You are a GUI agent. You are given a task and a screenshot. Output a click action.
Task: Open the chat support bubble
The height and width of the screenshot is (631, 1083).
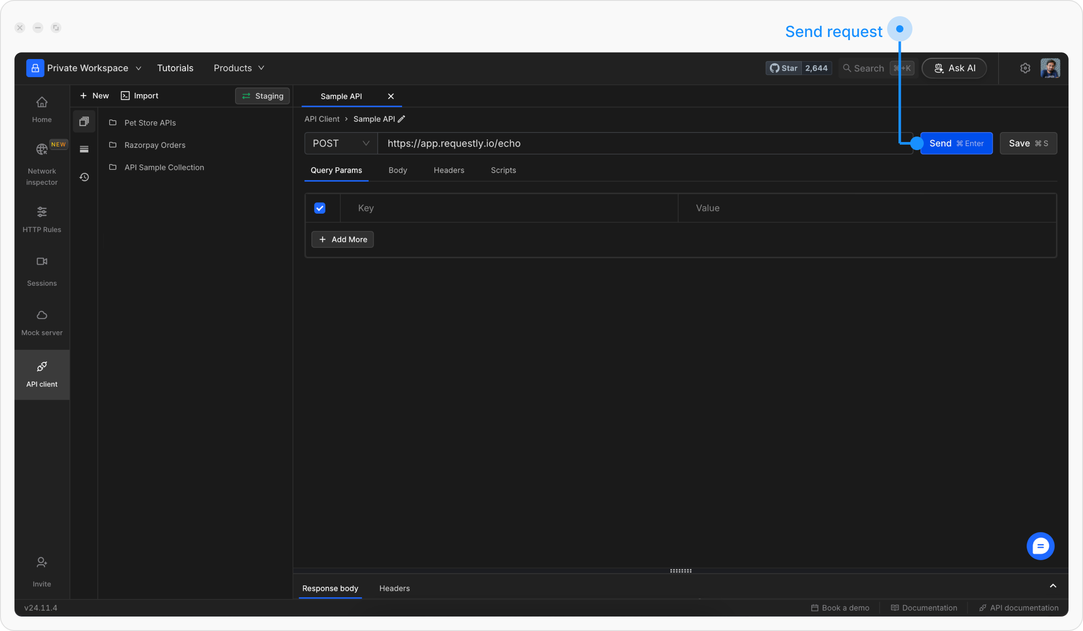point(1040,546)
